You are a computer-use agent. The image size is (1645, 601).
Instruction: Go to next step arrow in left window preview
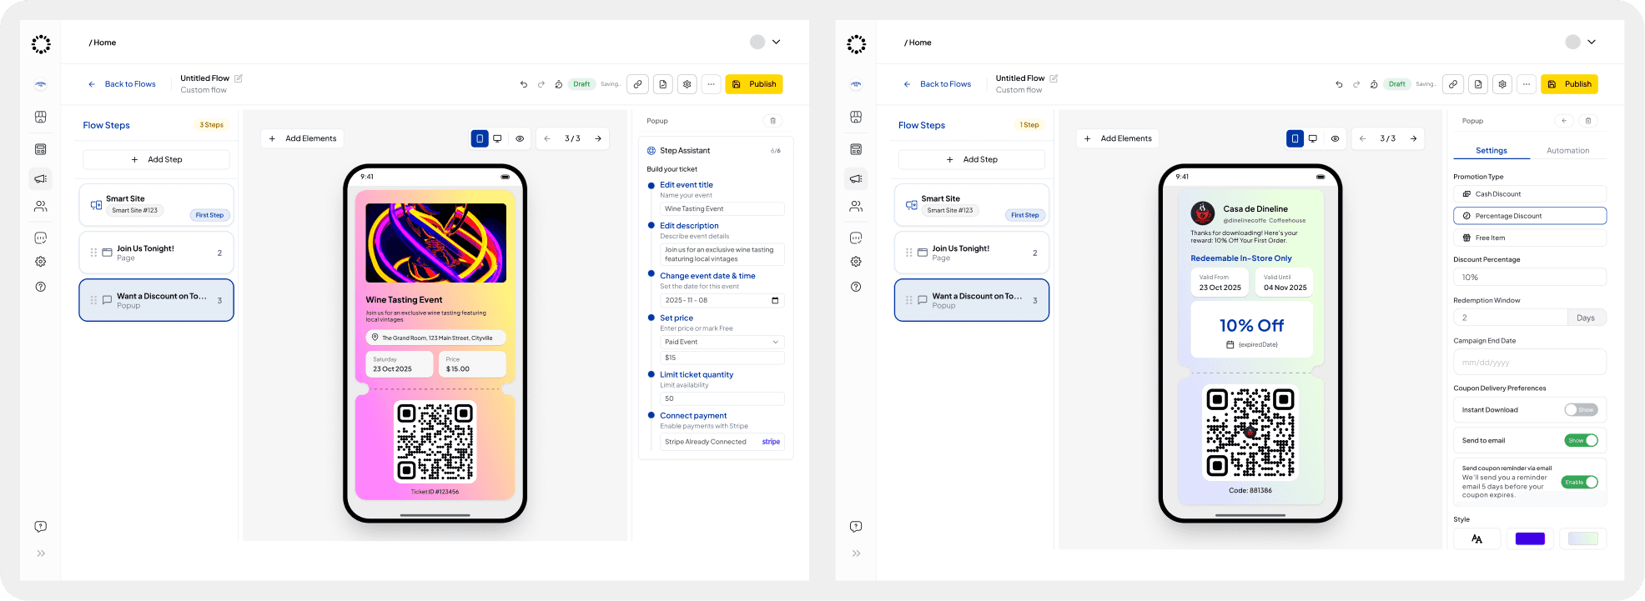coord(598,138)
